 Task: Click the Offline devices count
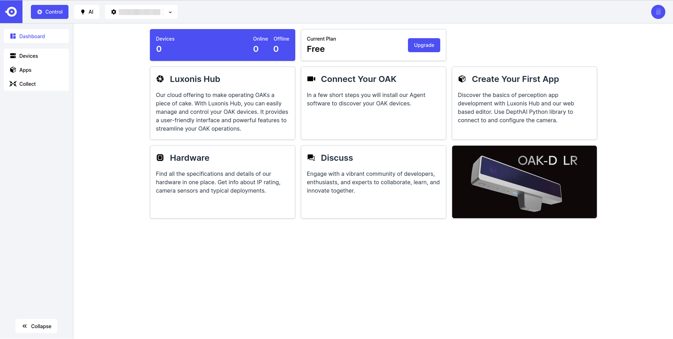[x=276, y=49]
